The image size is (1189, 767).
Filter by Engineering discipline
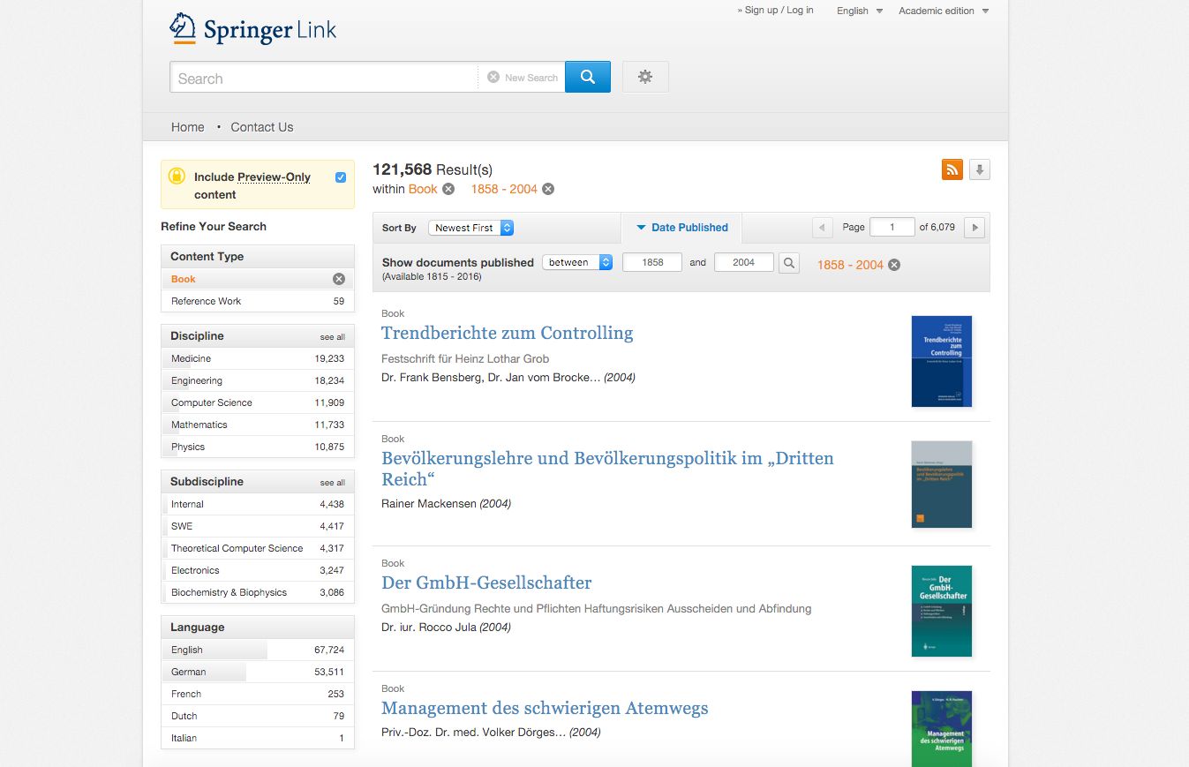(x=258, y=380)
